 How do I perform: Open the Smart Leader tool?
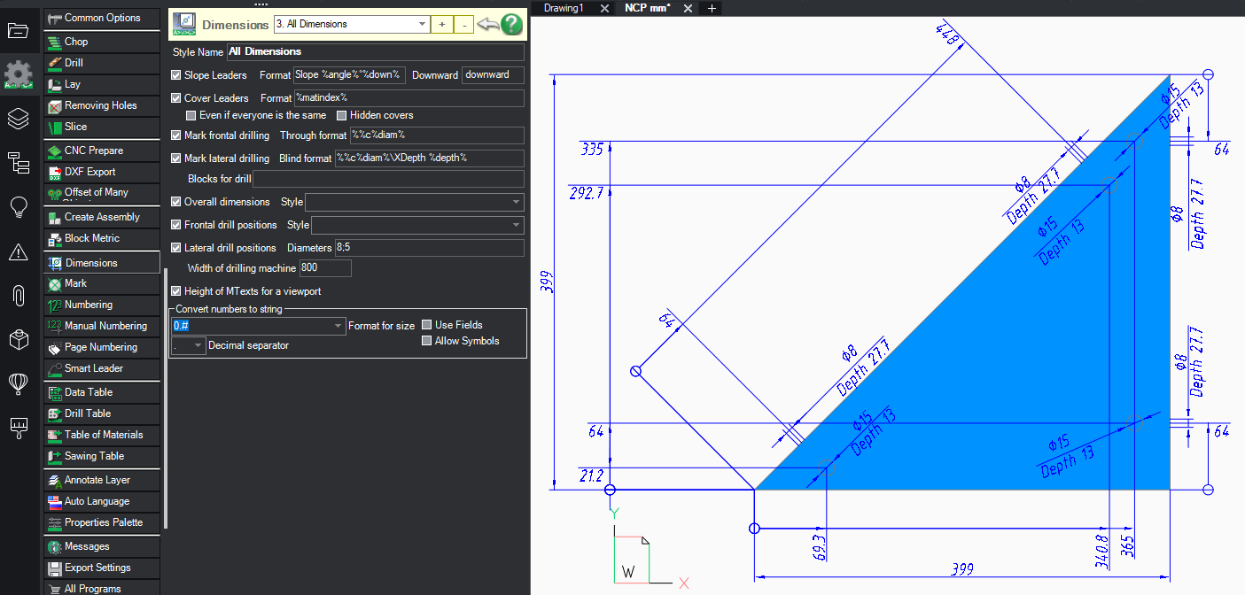pyautogui.click(x=102, y=368)
